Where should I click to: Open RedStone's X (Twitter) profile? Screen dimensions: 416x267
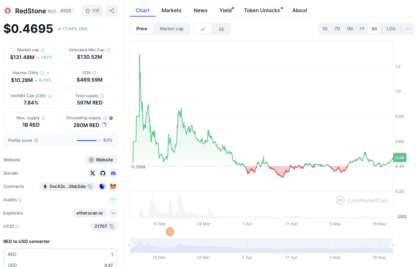tap(92, 173)
